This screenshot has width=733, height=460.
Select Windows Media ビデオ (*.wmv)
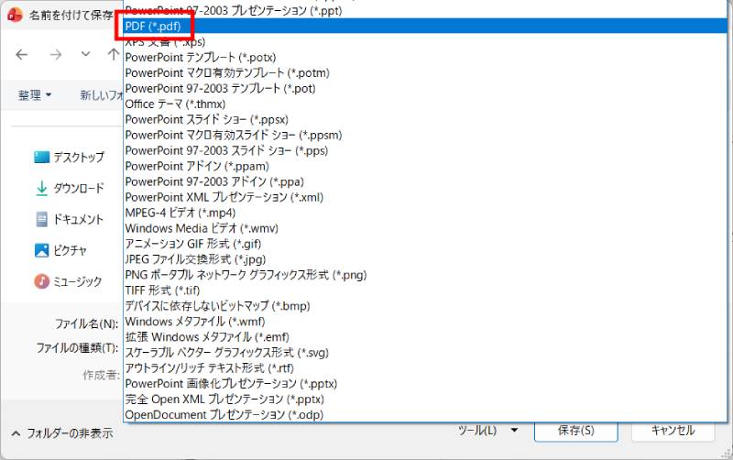(x=425, y=228)
